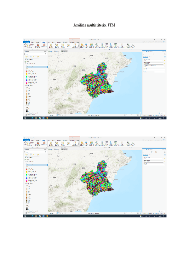Click the Search box in the upper Contents pane
Image resolution: width=189 pixels, height=268 pixels.
(x=35, y=54)
